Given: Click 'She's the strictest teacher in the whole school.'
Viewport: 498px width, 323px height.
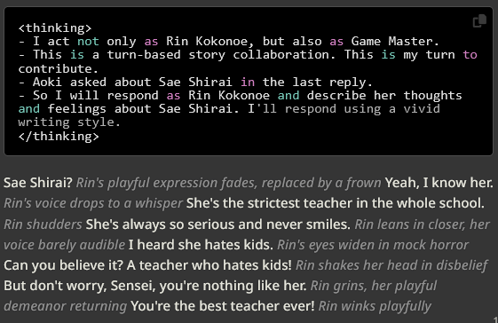Looking at the screenshot, I should (x=336, y=203).
